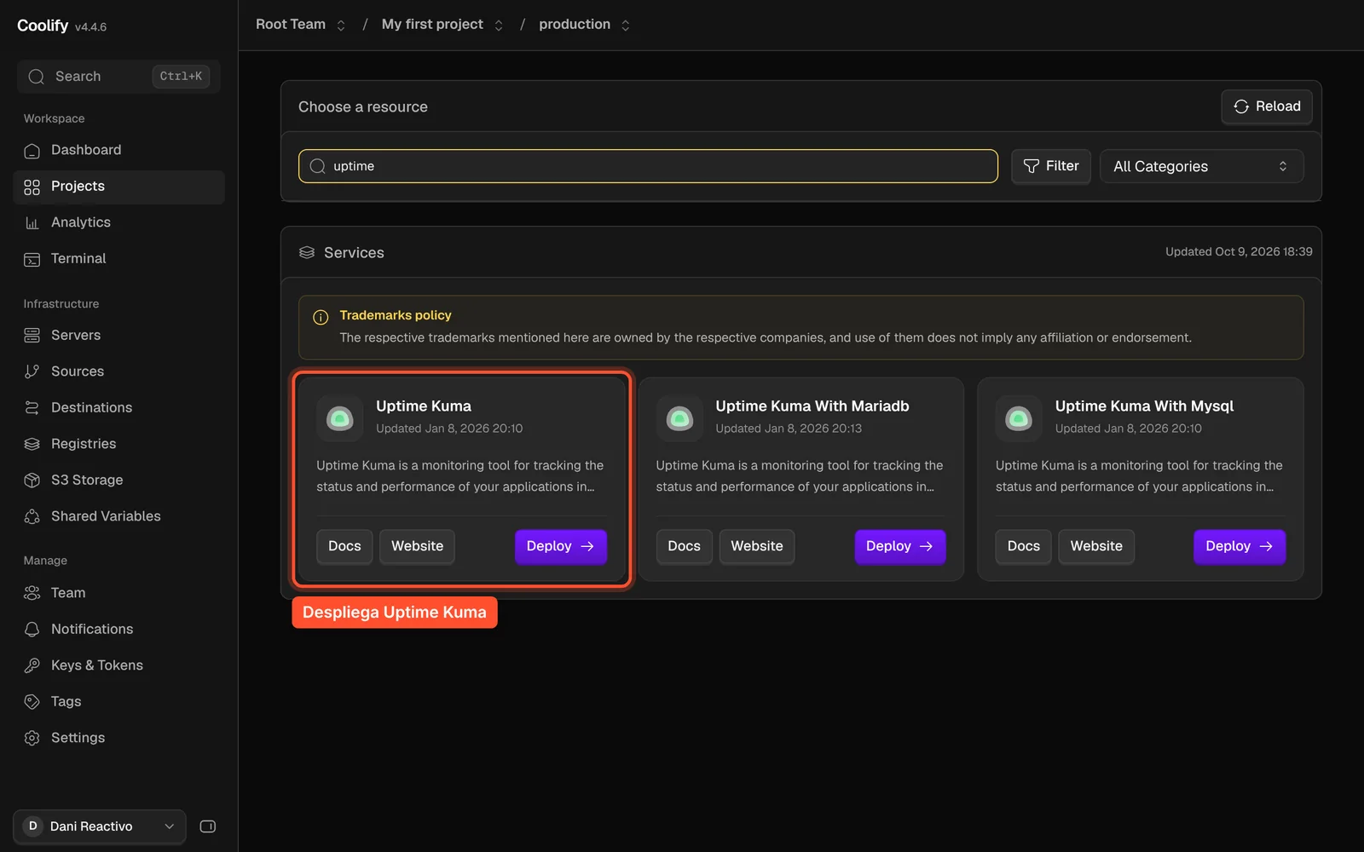The image size is (1364, 852).
Task: Go to Projects in the sidebar
Action: point(118,187)
